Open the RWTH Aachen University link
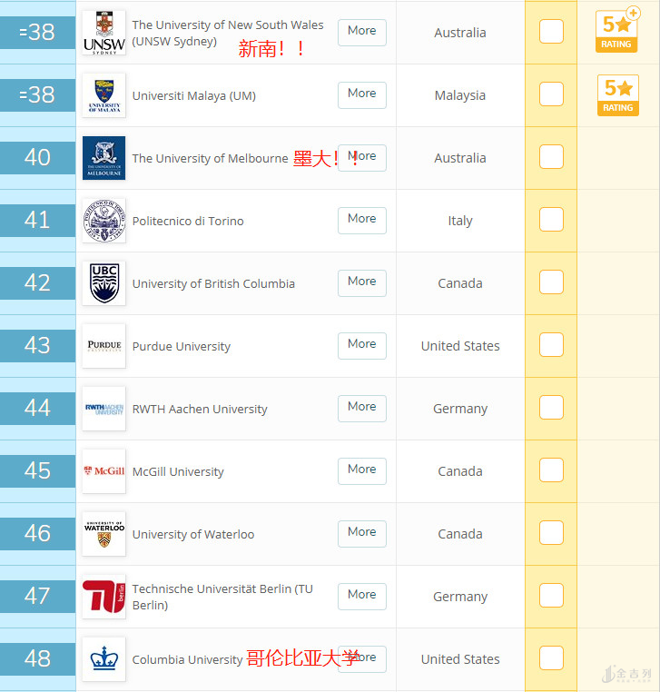 click(x=200, y=409)
